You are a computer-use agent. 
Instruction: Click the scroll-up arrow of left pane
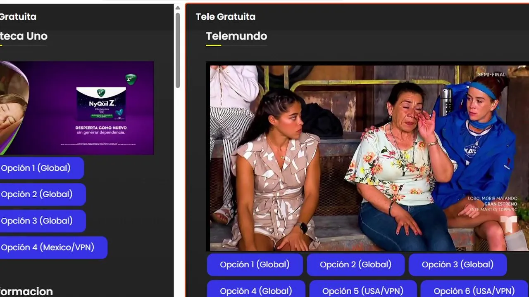point(177,7)
